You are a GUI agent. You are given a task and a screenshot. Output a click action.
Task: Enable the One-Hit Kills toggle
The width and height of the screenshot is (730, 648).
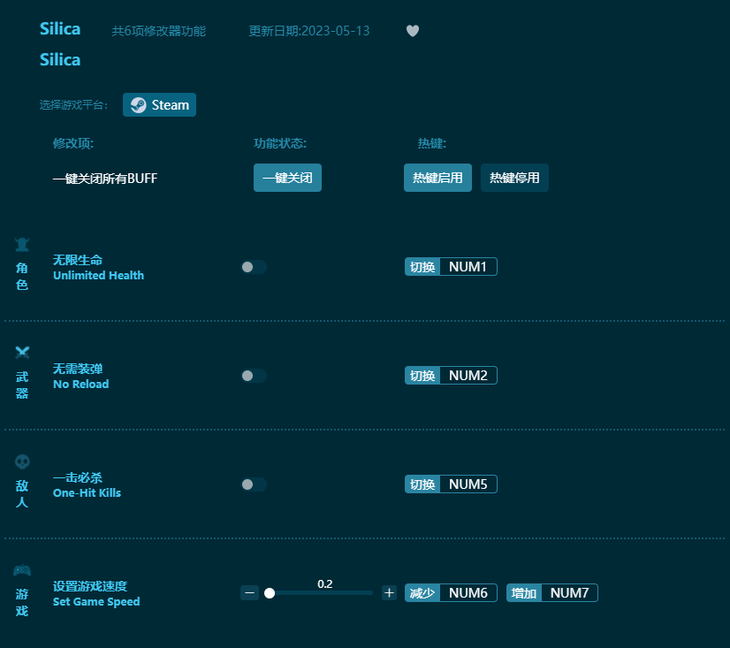254,484
